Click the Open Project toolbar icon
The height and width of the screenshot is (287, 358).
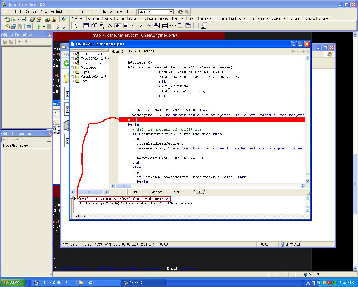(39, 19)
